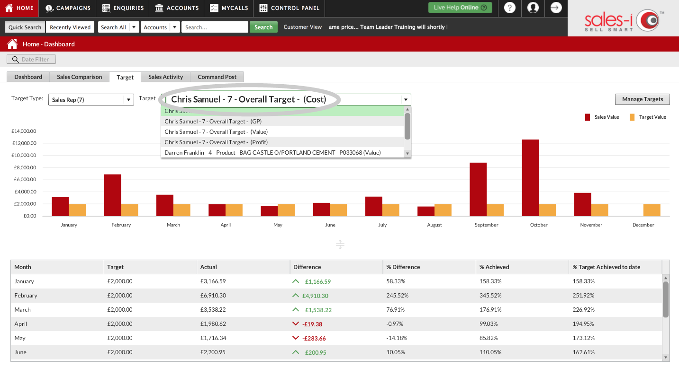This screenshot has width=679, height=376.
Task: Click the Manage Targets button
Action: click(643, 99)
